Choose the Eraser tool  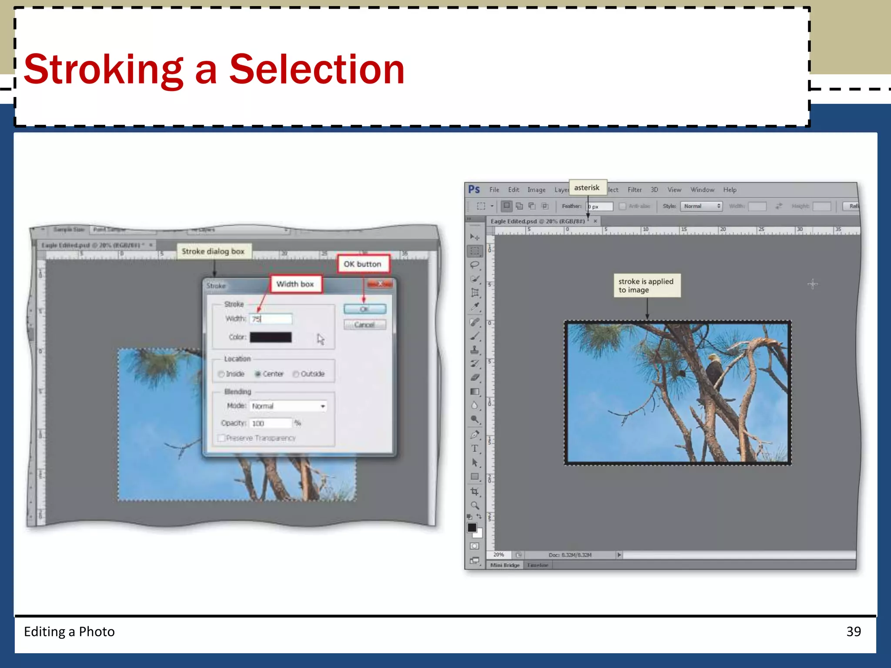pyautogui.click(x=475, y=377)
